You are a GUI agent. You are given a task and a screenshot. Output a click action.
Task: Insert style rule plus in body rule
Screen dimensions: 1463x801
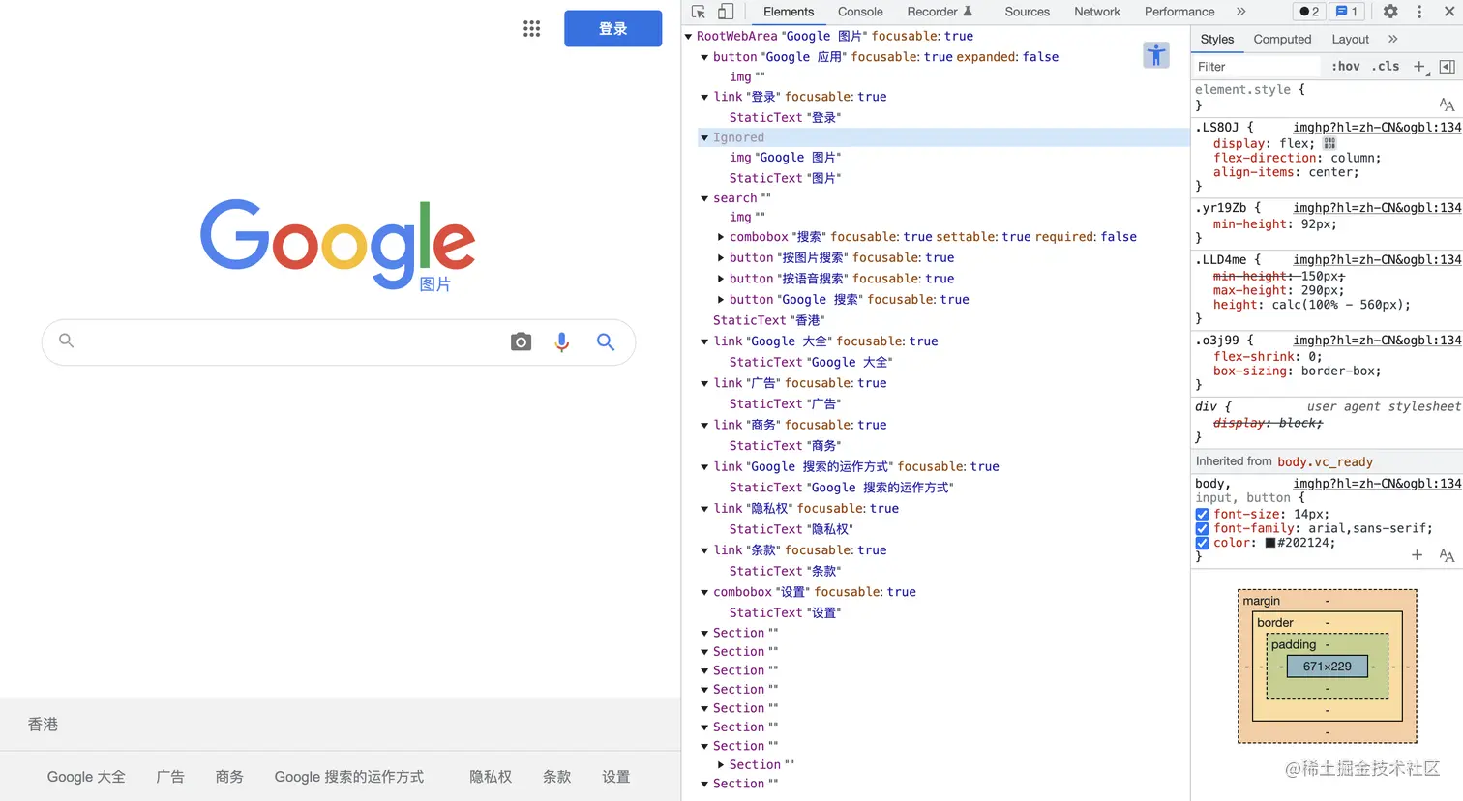(1417, 555)
